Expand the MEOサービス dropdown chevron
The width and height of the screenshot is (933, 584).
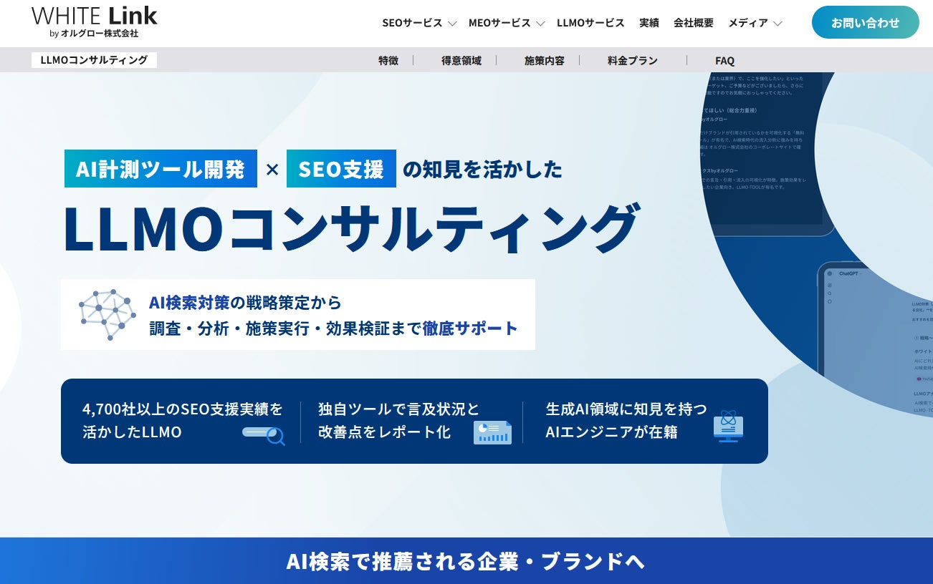click(x=540, y=24)
